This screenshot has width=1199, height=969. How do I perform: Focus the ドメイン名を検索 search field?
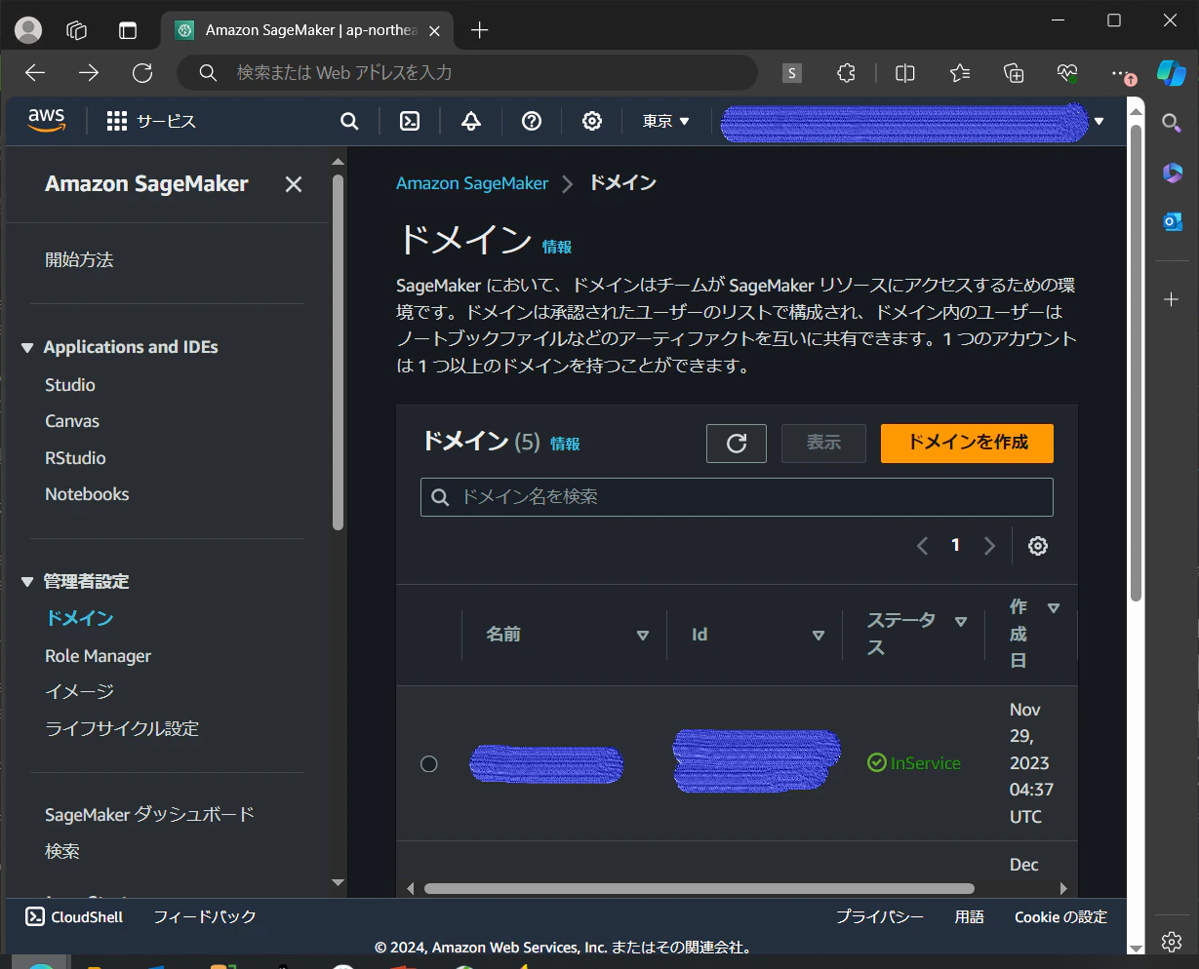[737, 497]
